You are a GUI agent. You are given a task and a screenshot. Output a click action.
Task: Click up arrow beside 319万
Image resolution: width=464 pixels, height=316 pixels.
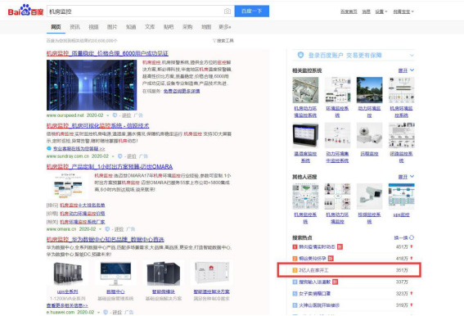click(412, 305)
